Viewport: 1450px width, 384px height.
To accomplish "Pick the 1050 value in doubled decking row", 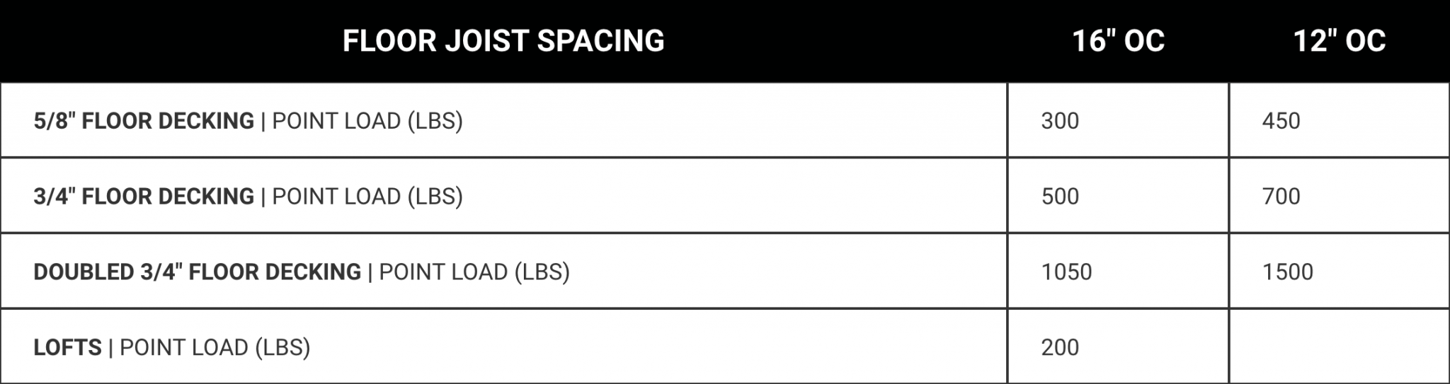I will [1066, 272].
